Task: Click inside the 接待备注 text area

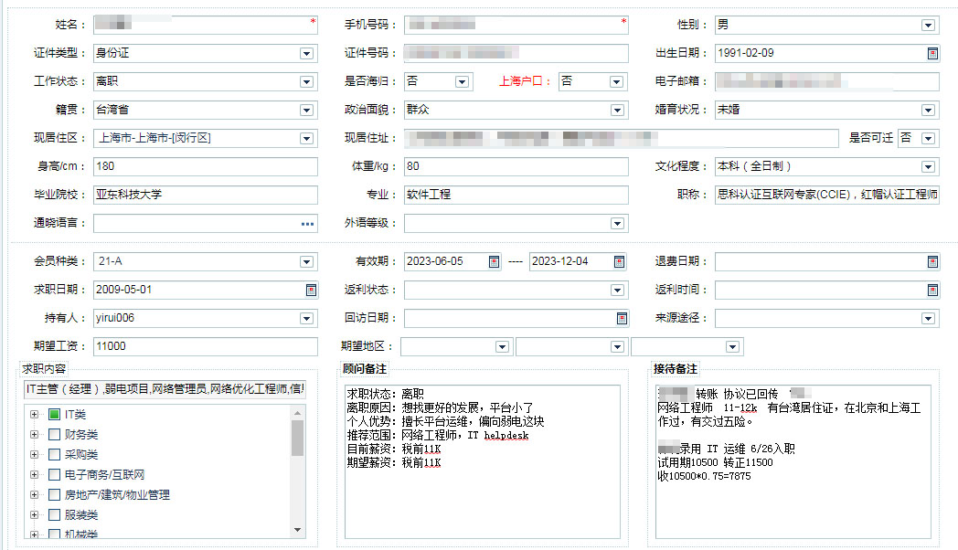Action: (x=793, y=461)
